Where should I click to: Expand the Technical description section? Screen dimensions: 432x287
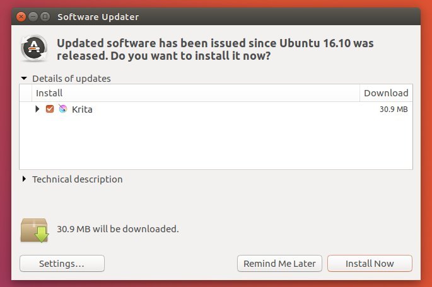pyautogui.click(x=24, y=179)
